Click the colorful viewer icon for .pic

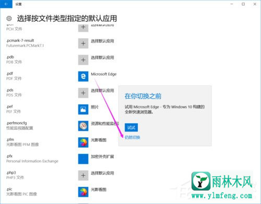click(x=83, y=192)
